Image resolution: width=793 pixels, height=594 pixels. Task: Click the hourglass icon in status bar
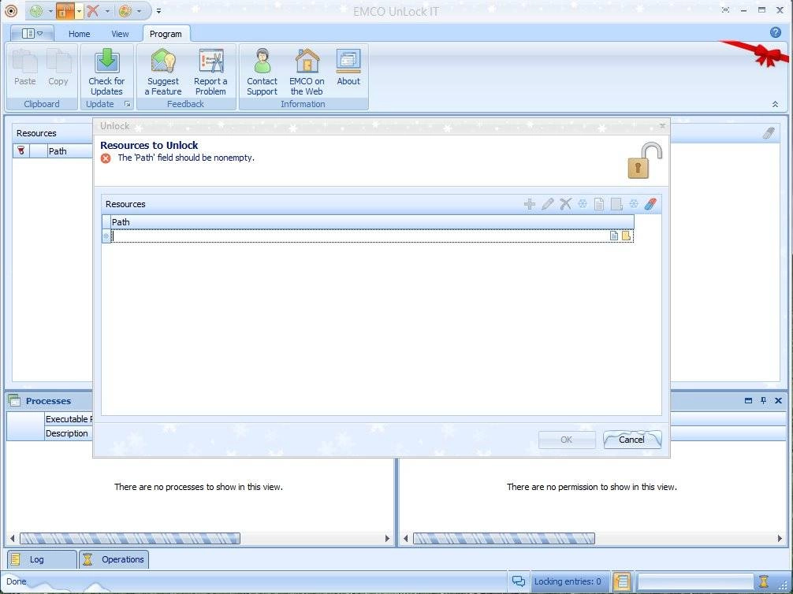tap(764, 581)
